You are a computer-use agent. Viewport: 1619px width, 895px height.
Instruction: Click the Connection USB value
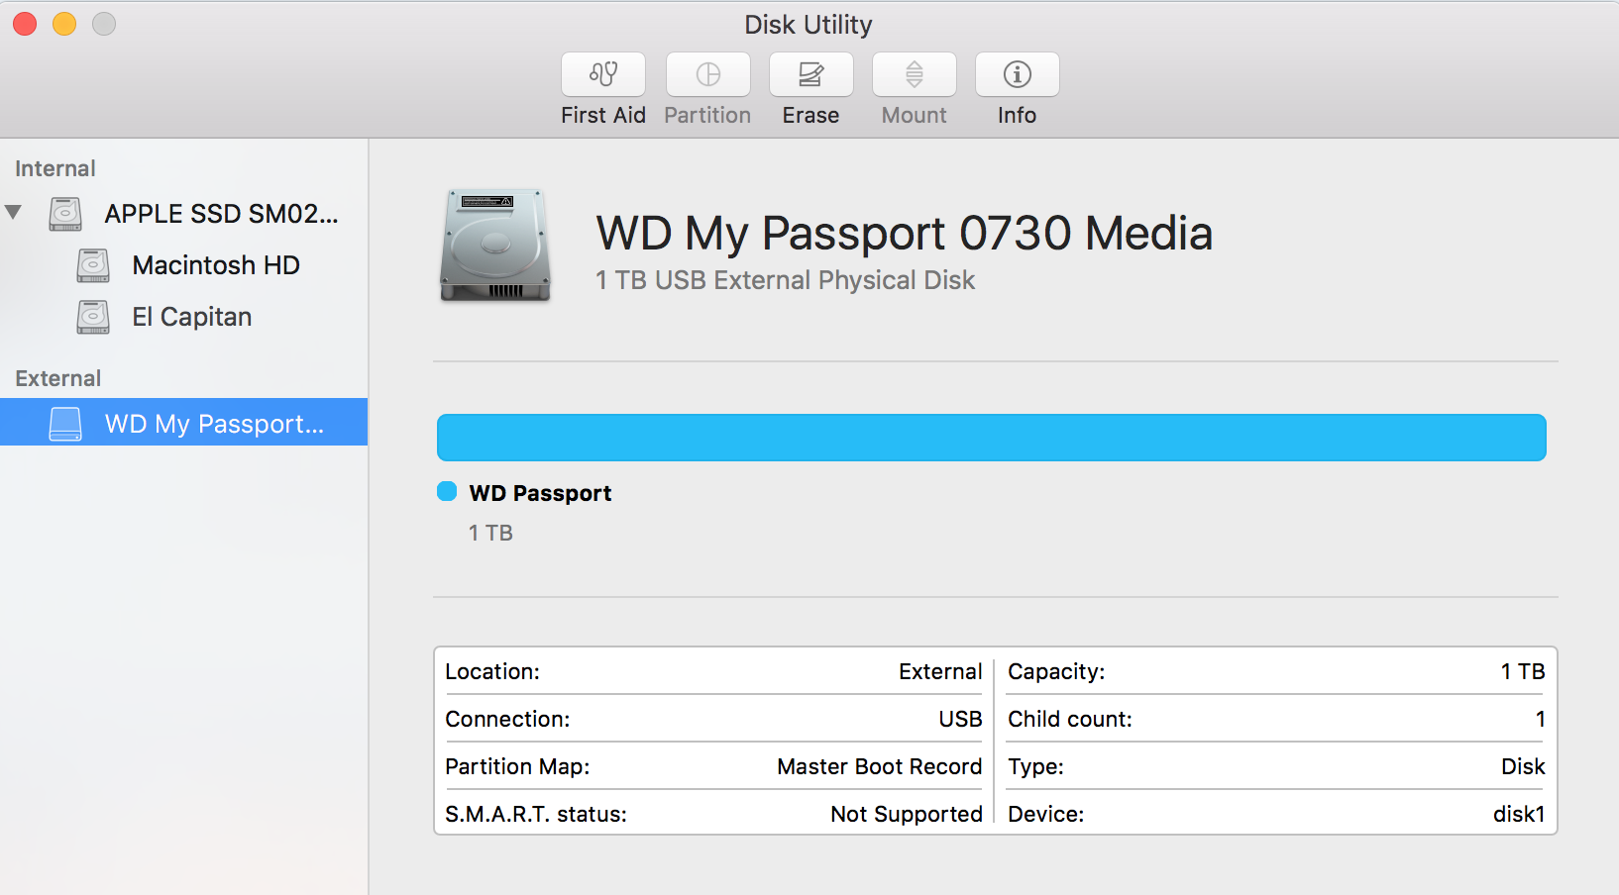click(x=960, y=719)
